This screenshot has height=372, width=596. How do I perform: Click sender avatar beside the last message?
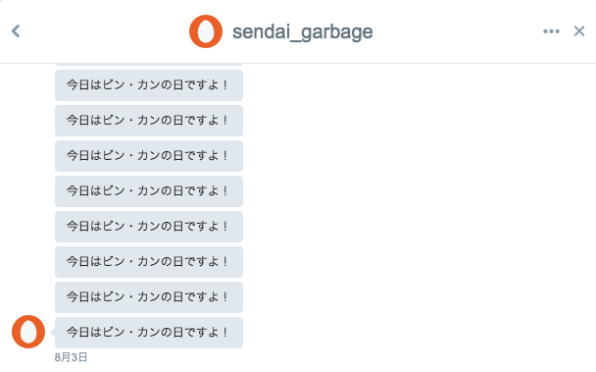28,332
